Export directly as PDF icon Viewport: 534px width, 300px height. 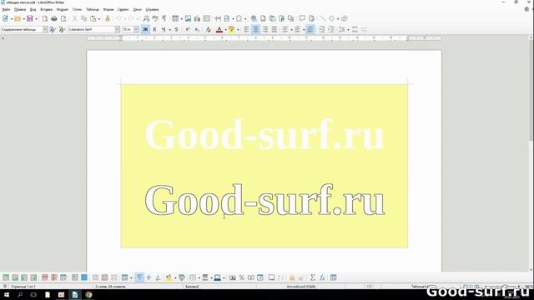click(x=44, y=18)
